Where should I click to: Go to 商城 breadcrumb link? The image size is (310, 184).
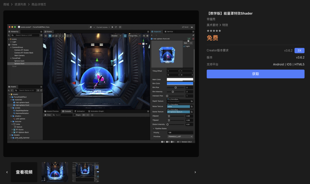[6, 4]
